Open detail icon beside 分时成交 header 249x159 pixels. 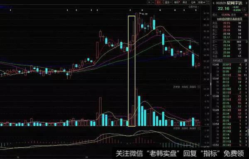point(246,61)
